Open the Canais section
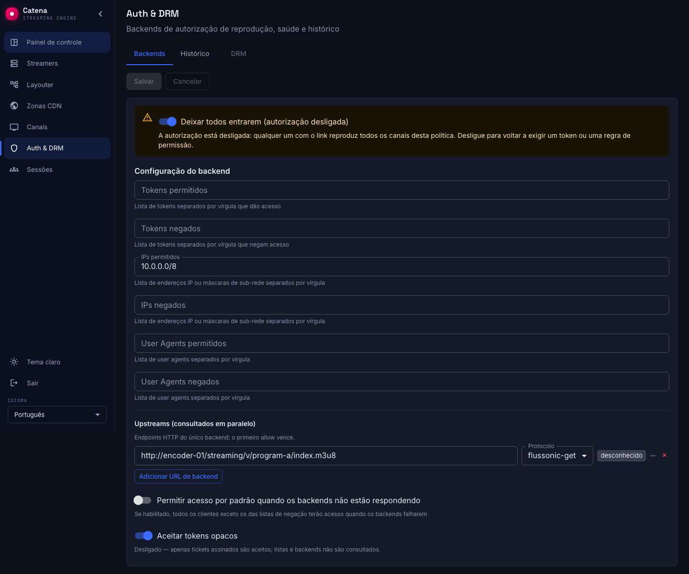689x574 pixels. pos(57,127)
